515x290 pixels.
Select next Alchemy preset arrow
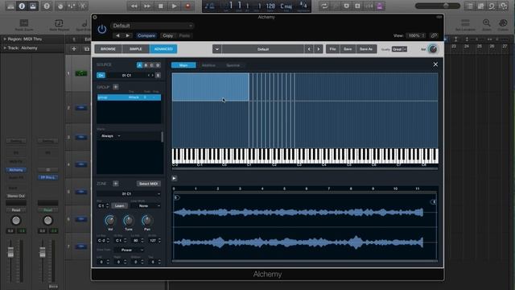[x=319, y=49]
